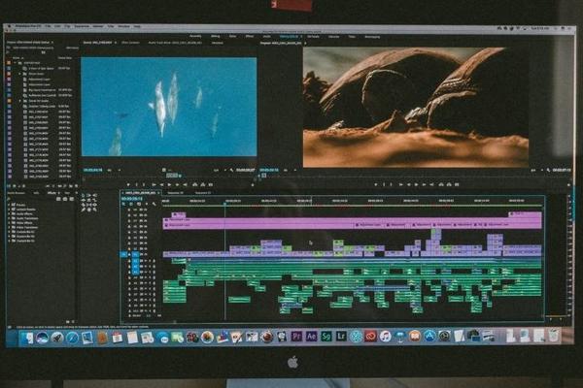Open Program monitor playback resolution dropdown

click(535, 170)
